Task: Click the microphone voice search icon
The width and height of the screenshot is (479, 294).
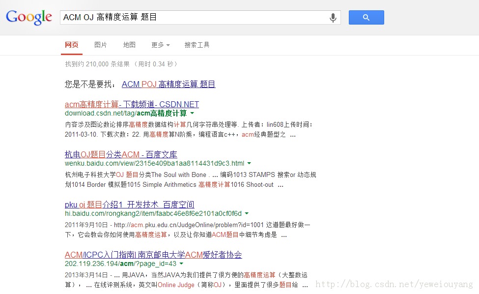Action: [333, 18]
